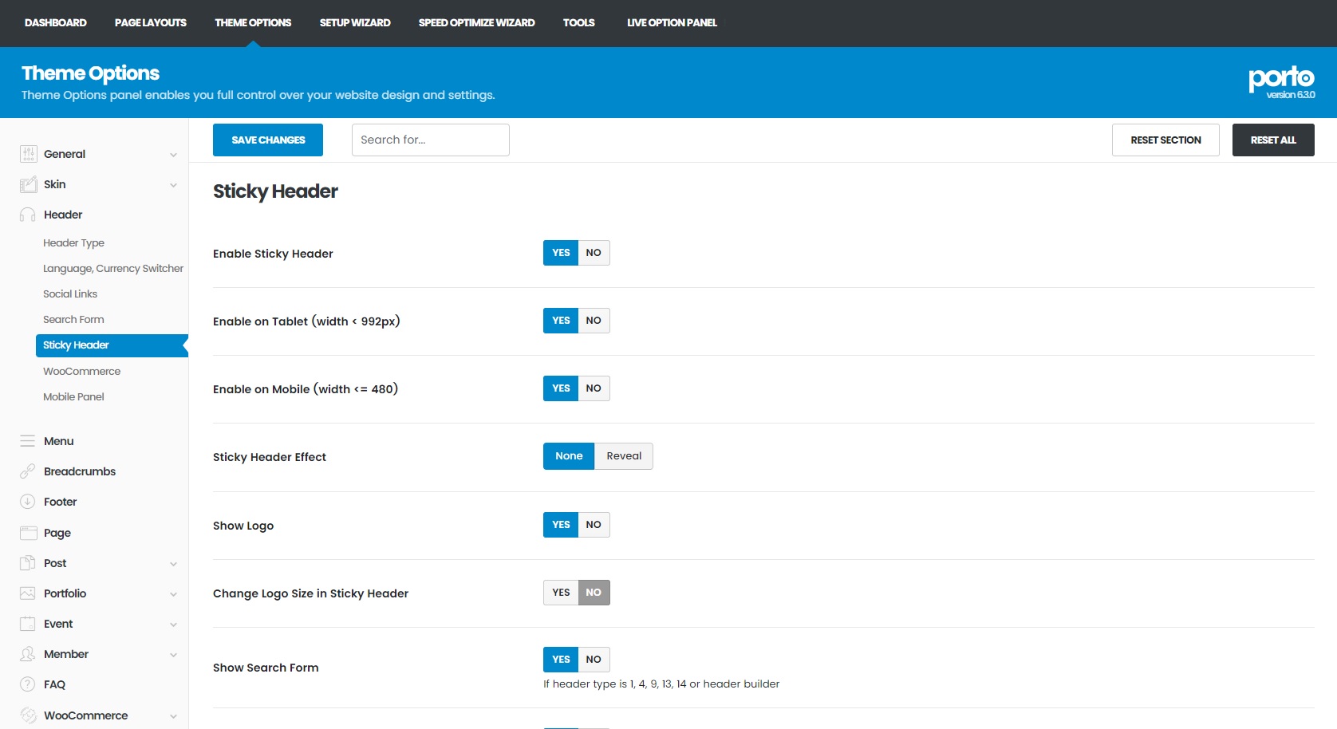Expand the Post section in sidebar

174,563
